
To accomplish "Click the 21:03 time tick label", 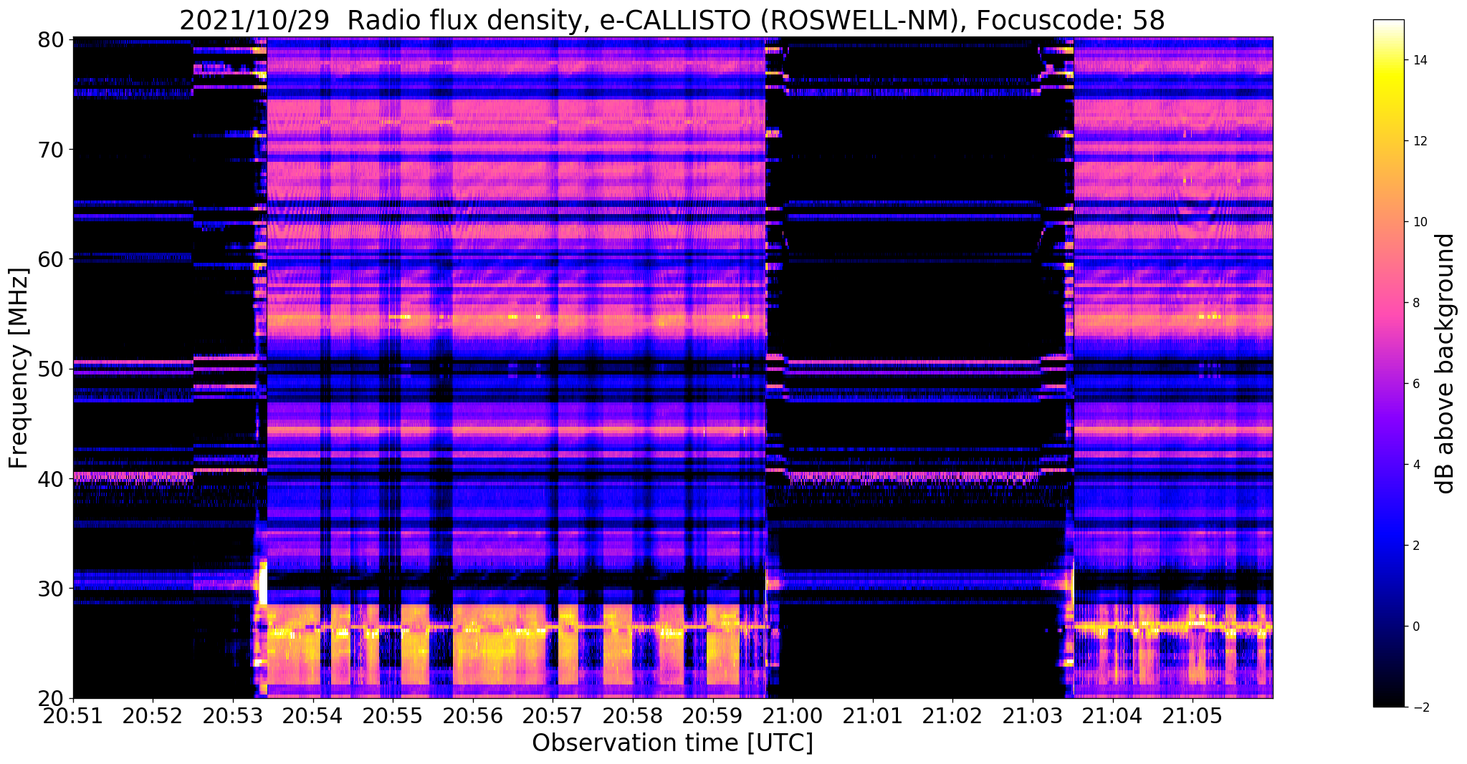I will (1033, 715).
